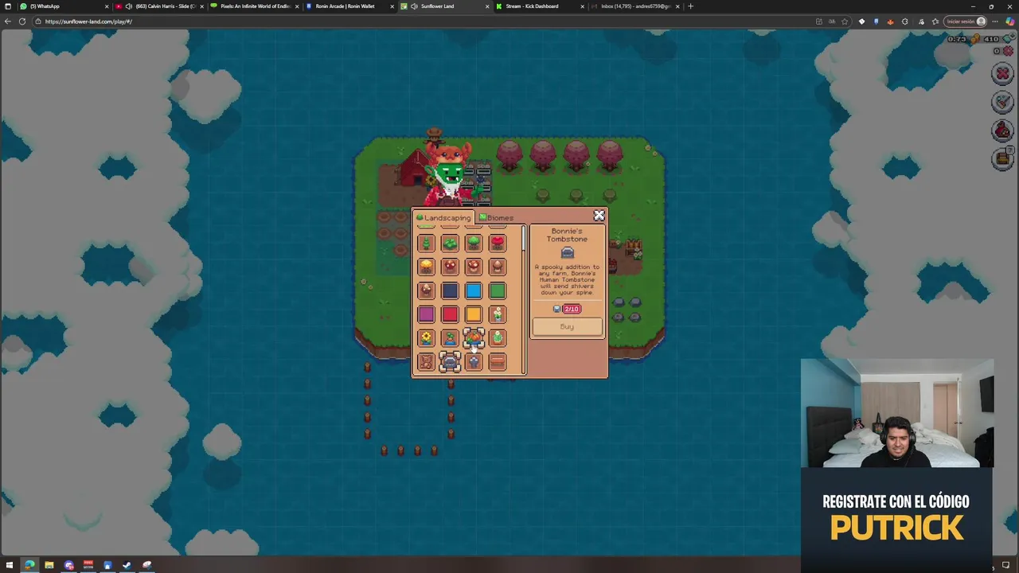Go back in the browser
1019x573 pixels.
coord(7,21)
